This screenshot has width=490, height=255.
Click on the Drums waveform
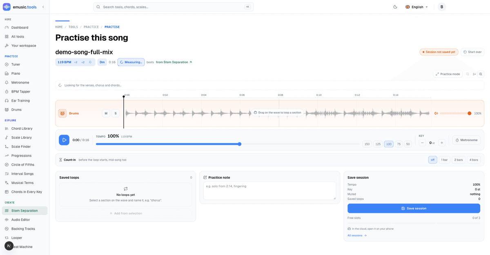(278, 113)
